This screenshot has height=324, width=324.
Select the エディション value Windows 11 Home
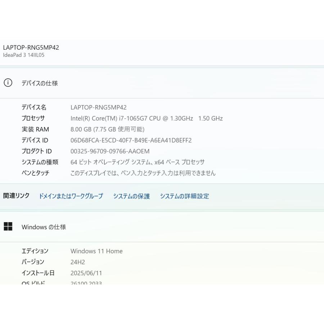coord(96,251)
